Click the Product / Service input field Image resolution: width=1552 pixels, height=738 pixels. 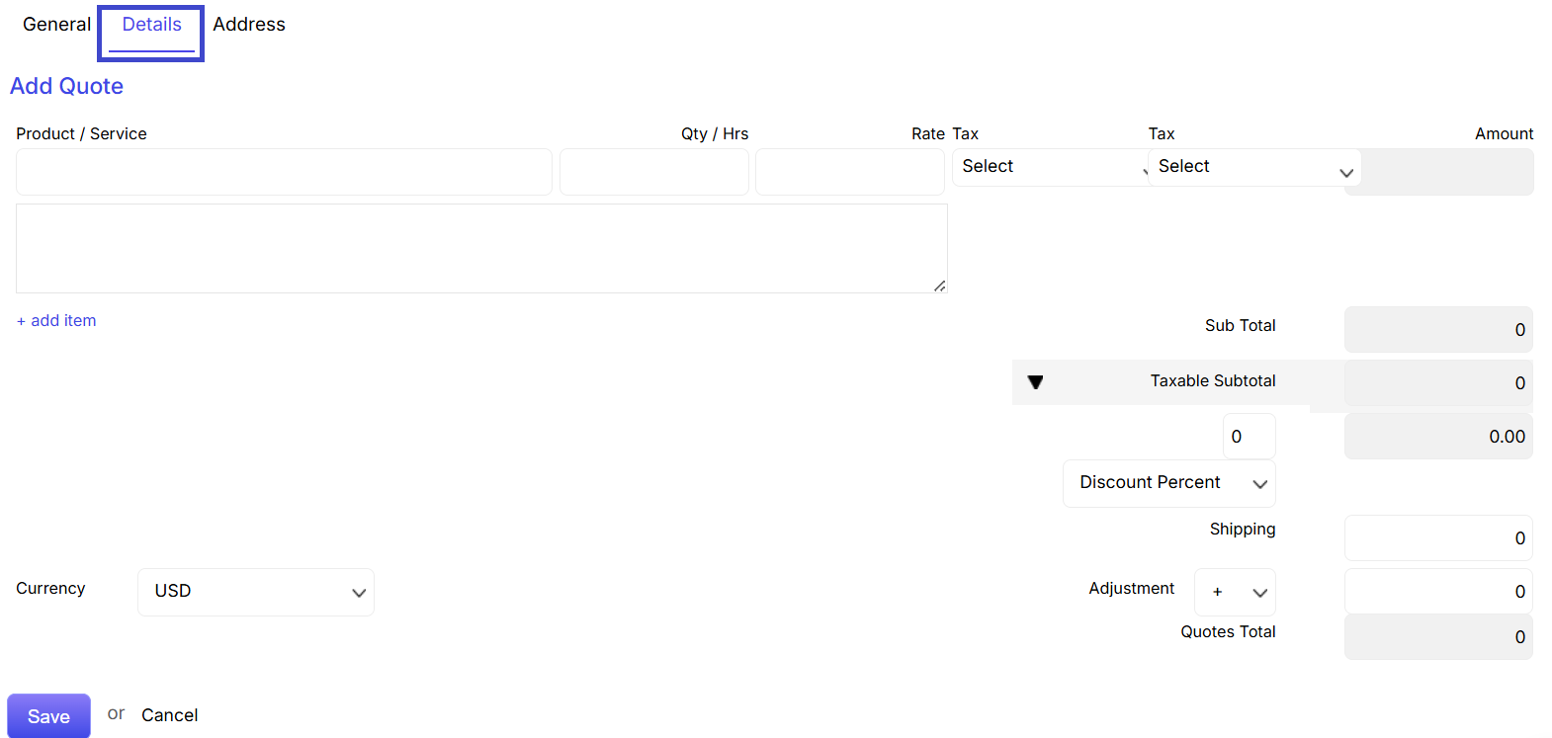(284, 172)
